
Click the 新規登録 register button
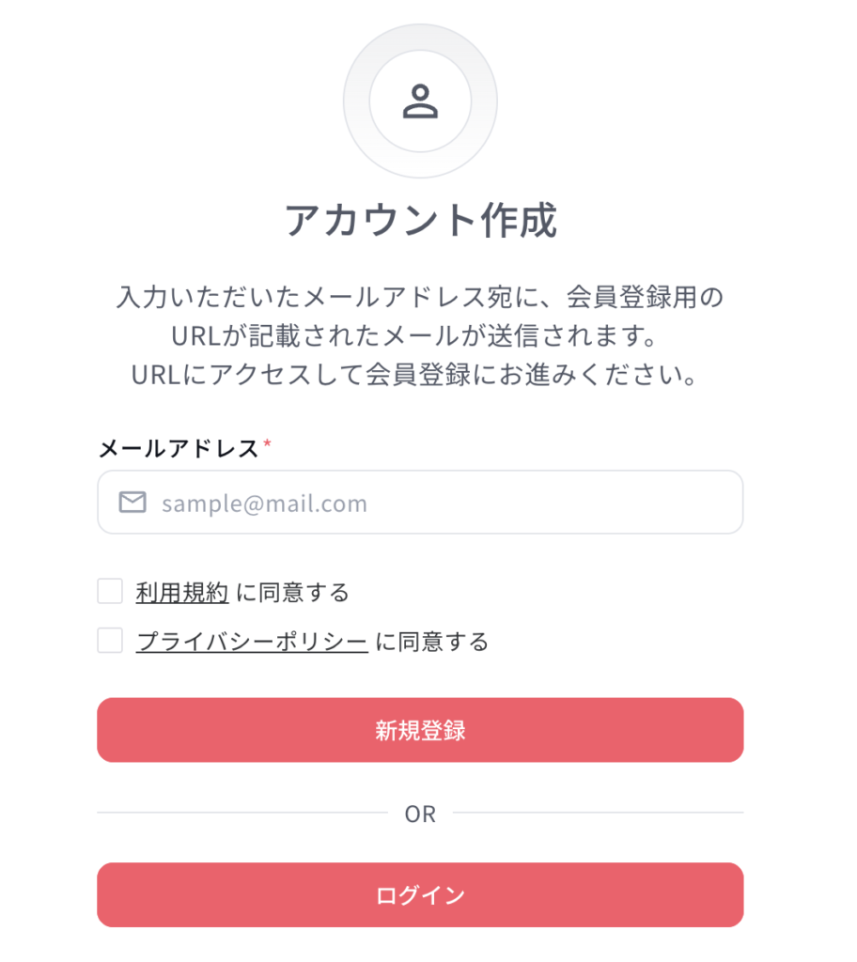point(420,730)
